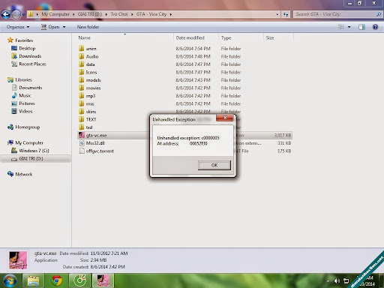Click GIAI TRI (D:) in address breadcrumb
Screen dimensions: 384x288
[90, 14]
